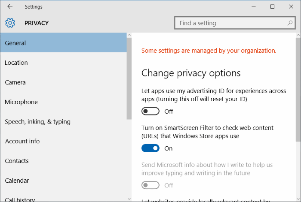Open the Contacts privacy section
This screenshot has height=202, width=301.
pos(63,161)
